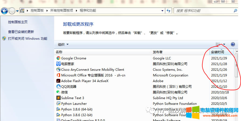Refresh the Programs and Features list
This screenshot has height=121, width=241.
pos(168,11)
